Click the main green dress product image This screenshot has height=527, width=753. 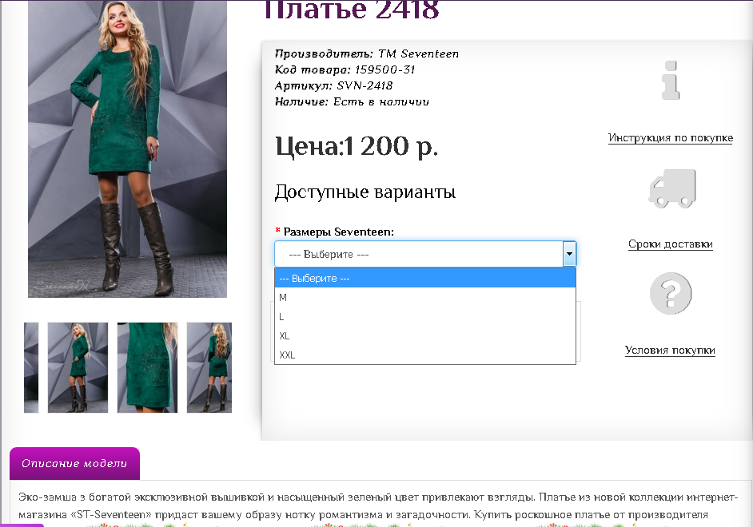click(127, 149)
